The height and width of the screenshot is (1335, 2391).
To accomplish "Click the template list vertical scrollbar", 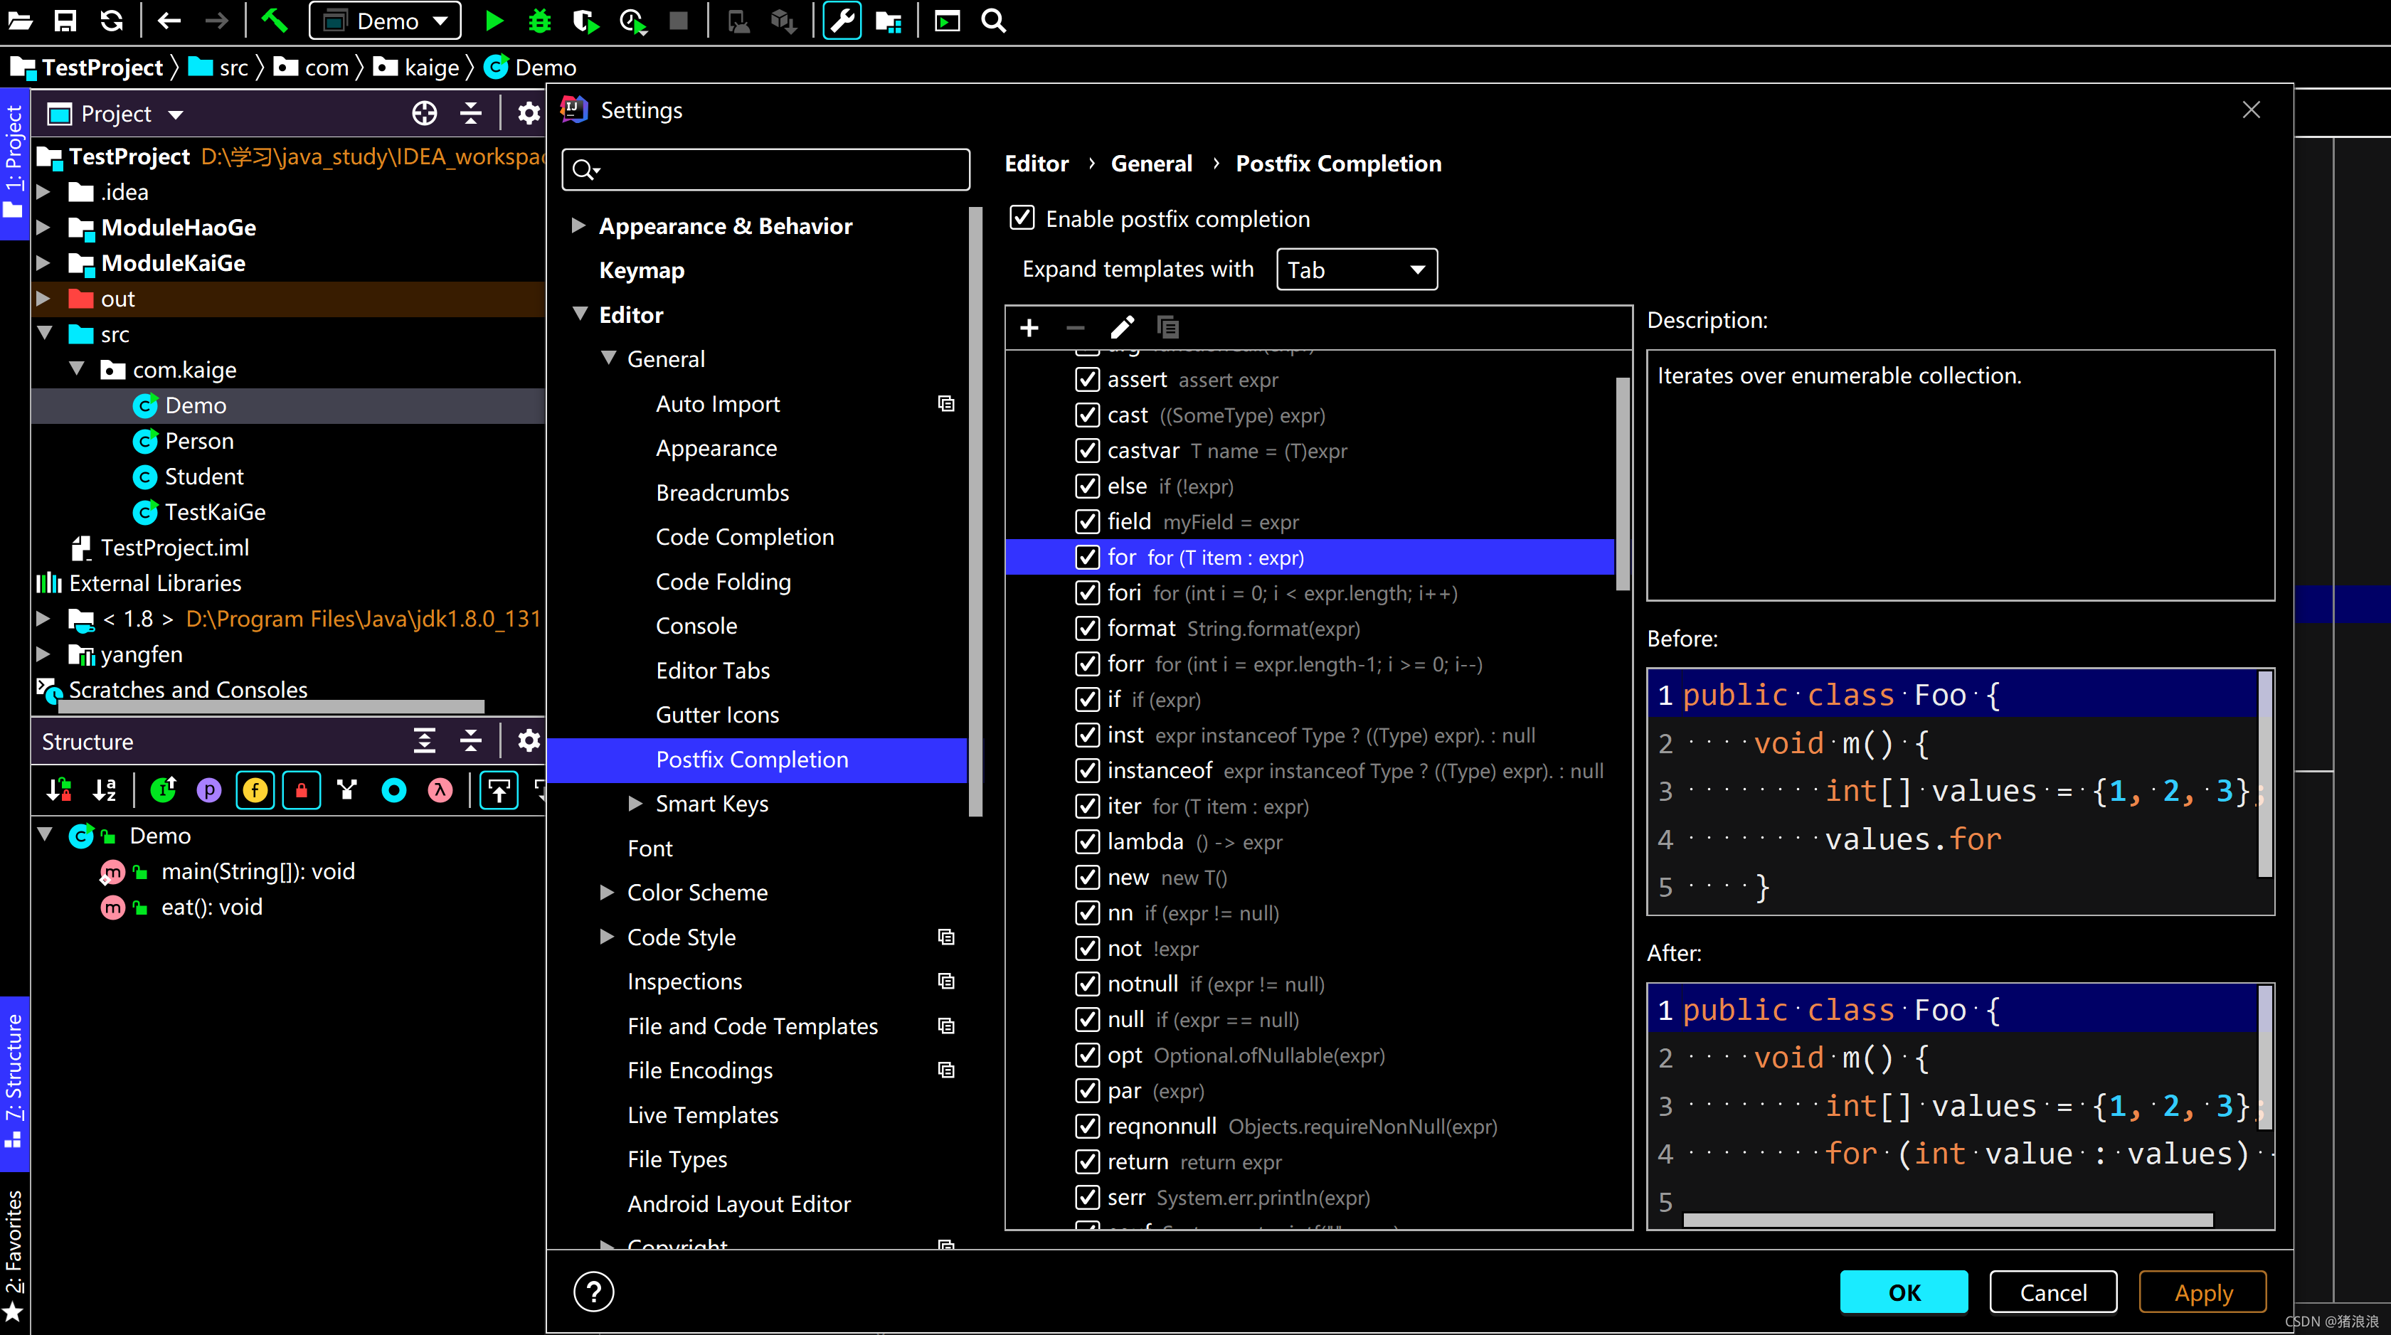I will pyautogui.click(x=1623, y=482).
